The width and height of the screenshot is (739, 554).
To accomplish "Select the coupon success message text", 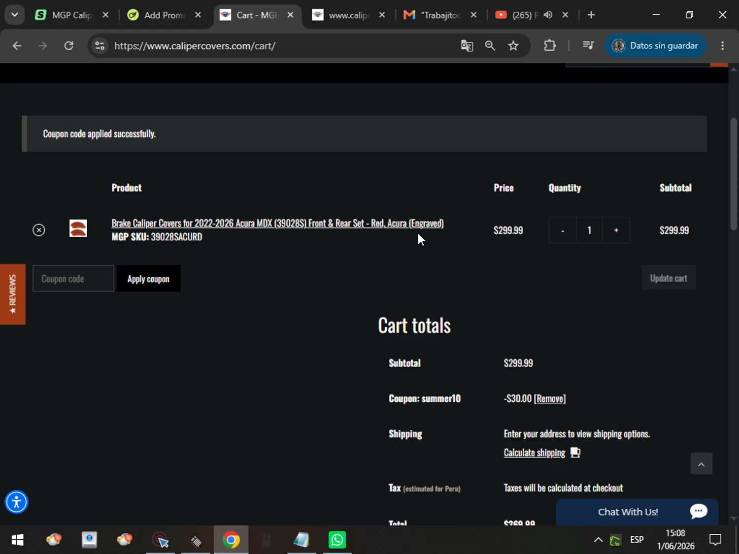I will [100, 133].
